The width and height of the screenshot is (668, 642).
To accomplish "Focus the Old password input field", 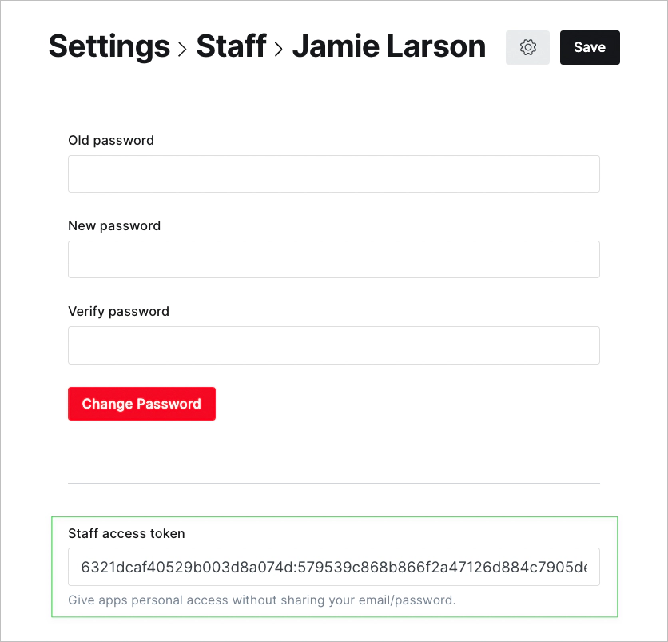I will 333,174.
